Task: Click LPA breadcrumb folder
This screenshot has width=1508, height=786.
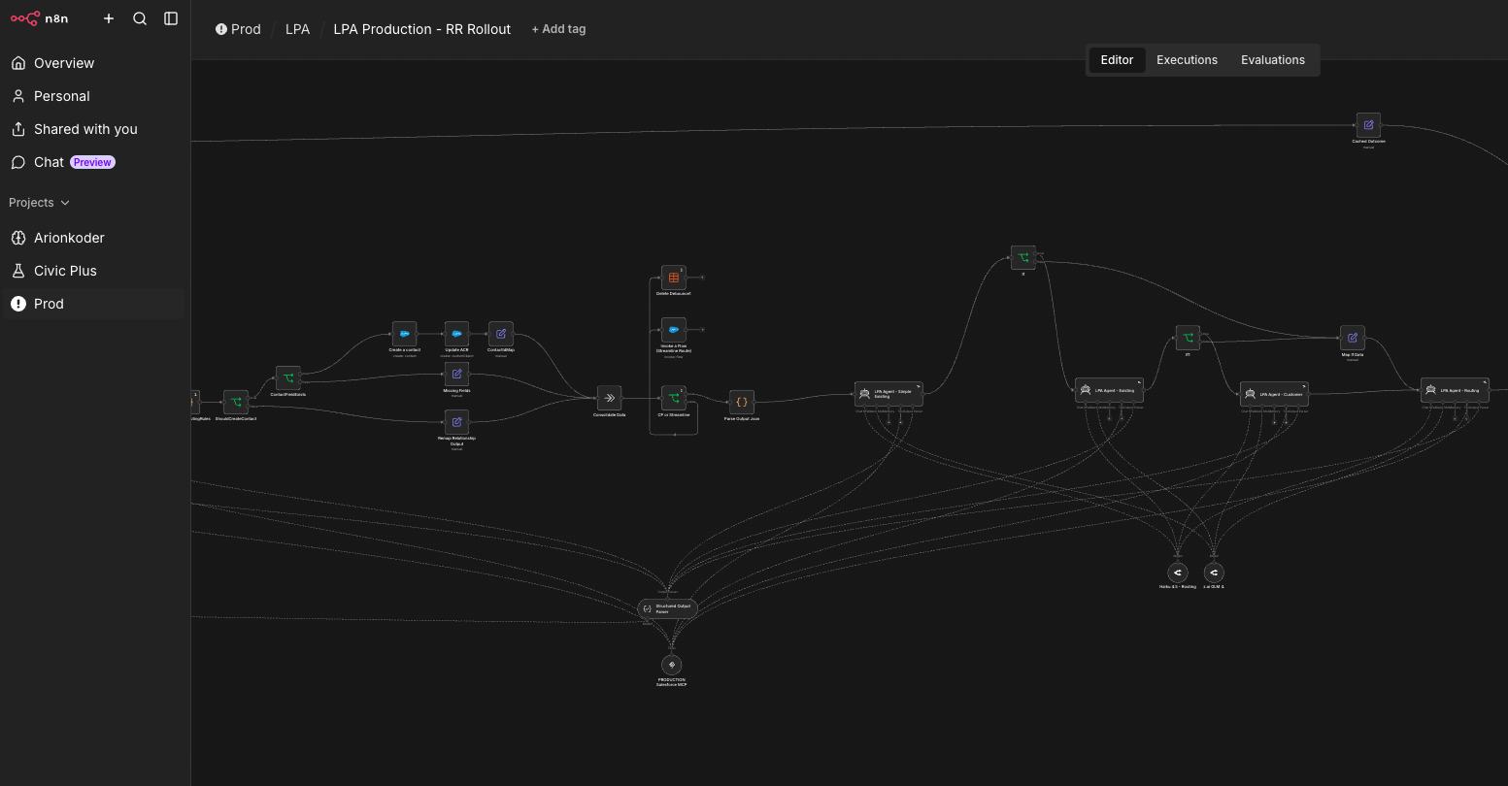Action: pos(298,29)
